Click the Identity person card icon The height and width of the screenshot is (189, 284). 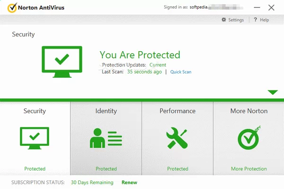click(106, 138)
